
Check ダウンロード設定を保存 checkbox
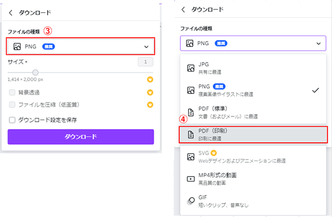click(x=12, y=120)
